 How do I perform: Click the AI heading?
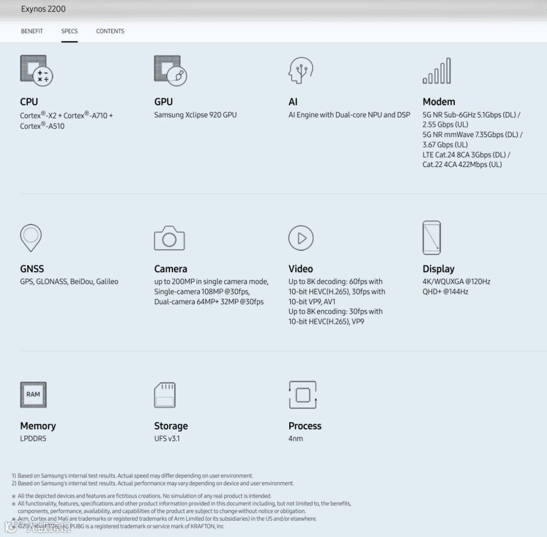coord(293,102)
